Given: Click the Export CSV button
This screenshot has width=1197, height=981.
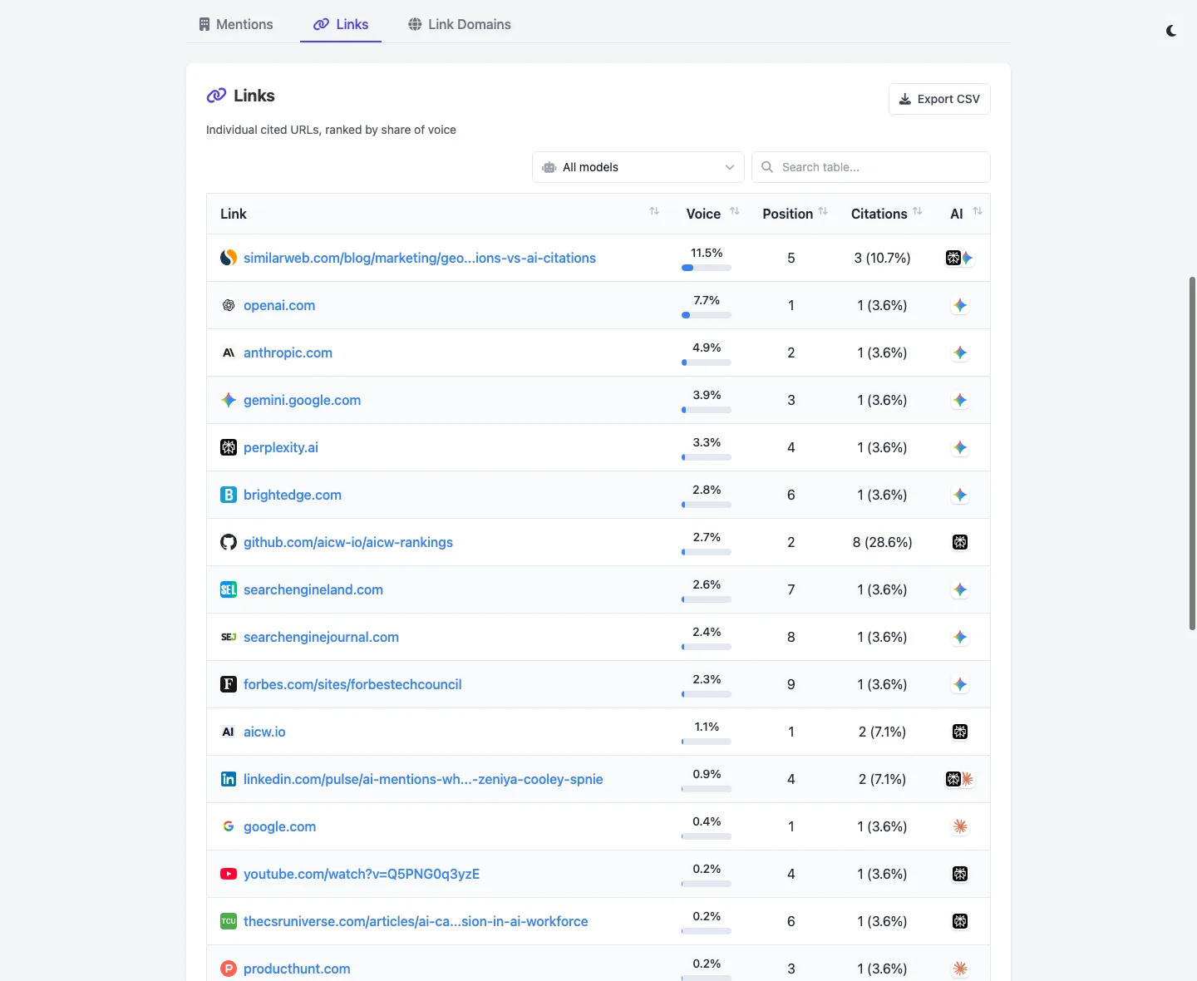Looking at the screenshot, I should (x=939, y=99).
